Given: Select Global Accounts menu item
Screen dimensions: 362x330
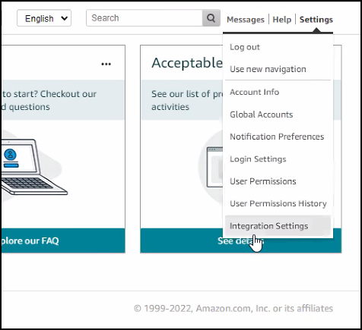Looking at the screenshot, I should click(261, 115).
